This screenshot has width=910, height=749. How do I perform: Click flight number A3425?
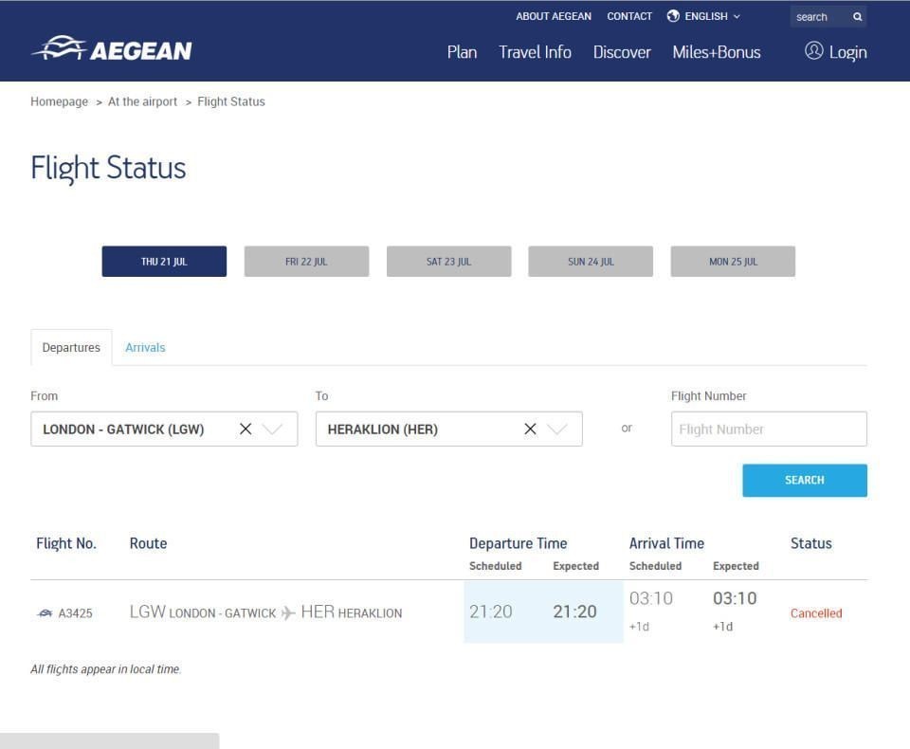point(76,613)
